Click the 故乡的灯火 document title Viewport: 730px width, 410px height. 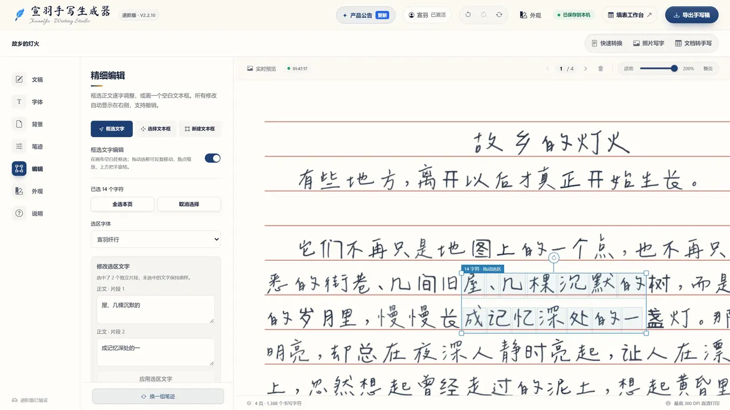26,44
